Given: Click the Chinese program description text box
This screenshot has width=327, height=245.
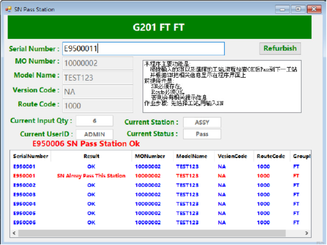Looking at the screenshot, I should [222, 86].
